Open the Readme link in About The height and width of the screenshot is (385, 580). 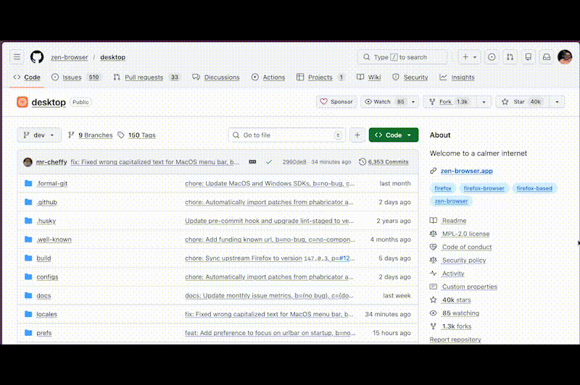[455, 221]
